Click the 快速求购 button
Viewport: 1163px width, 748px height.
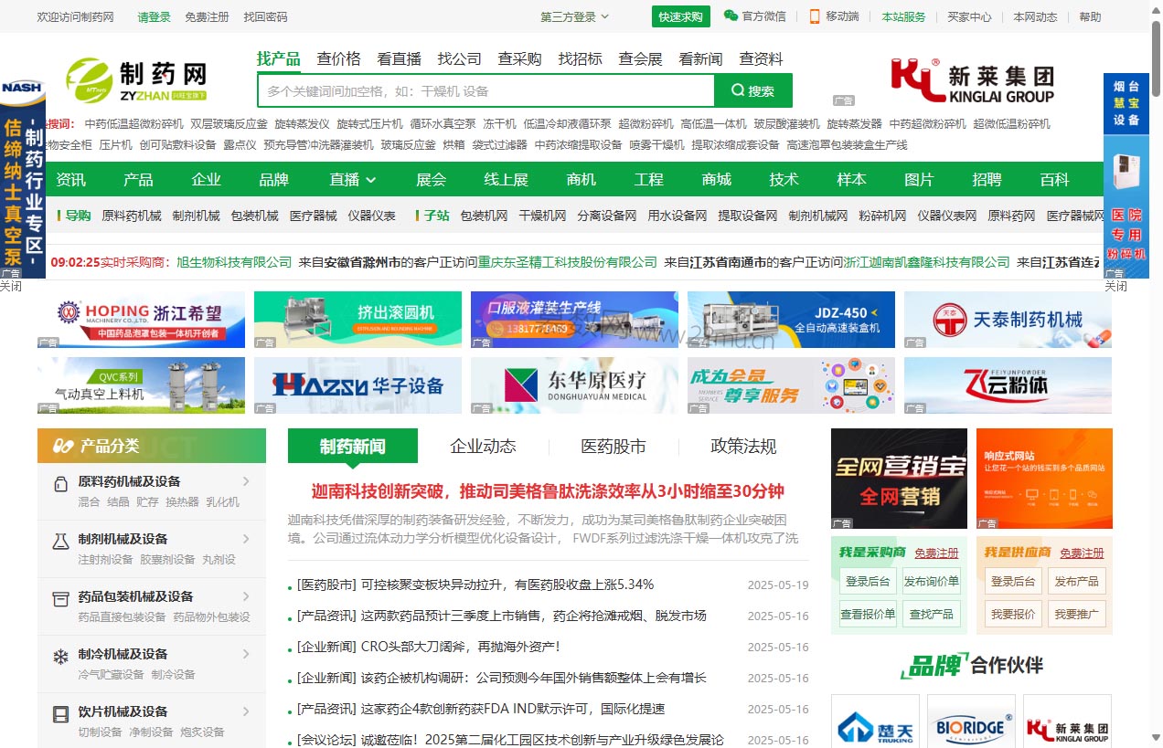tap(680, 16)
